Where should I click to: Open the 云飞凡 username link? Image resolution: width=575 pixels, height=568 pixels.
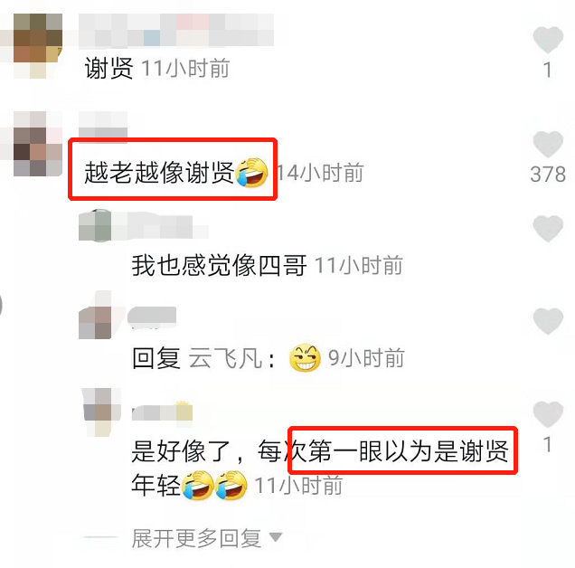[225, 358]
